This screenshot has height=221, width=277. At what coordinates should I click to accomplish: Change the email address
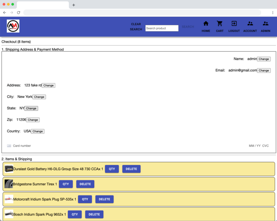click(x=264, y=70)
